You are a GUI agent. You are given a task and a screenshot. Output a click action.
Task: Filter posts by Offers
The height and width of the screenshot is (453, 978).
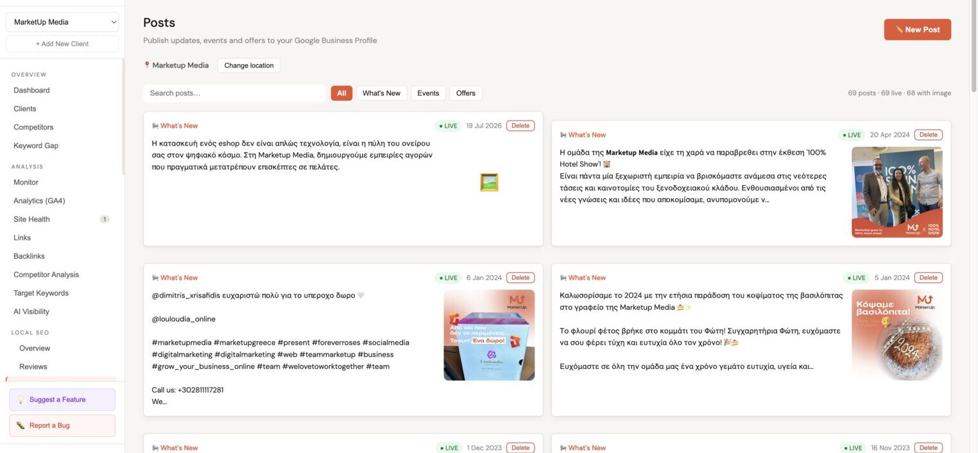point(466,93)
